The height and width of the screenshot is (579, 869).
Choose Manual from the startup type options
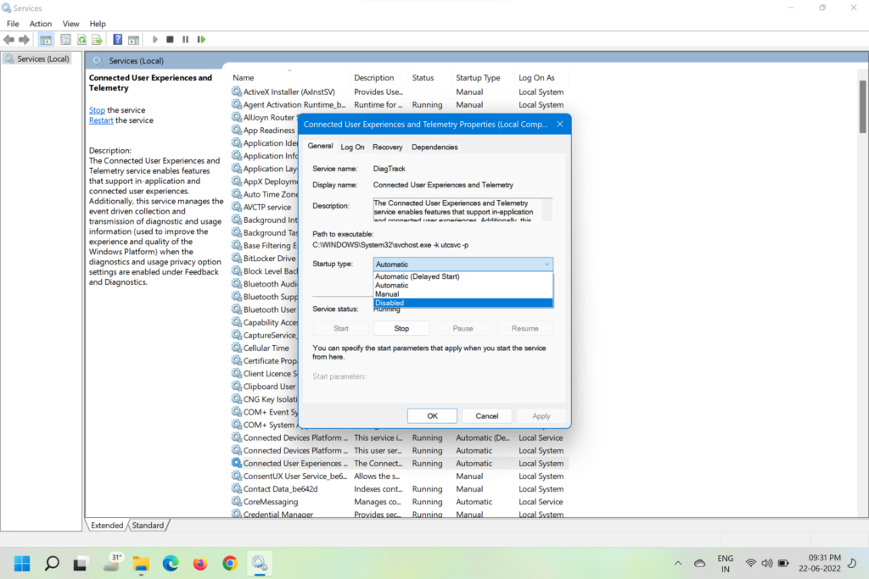[463, 294]
